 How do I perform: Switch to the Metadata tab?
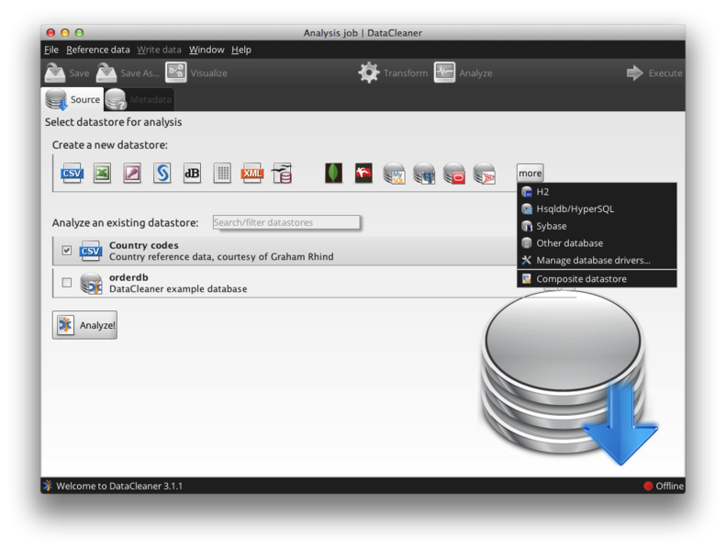139,99
